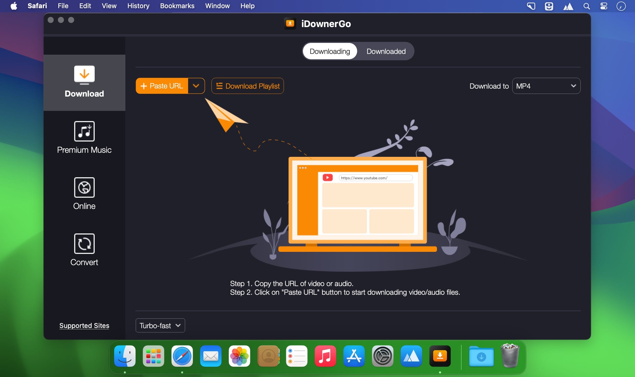The height and width of the screenshot is (377, 635).
Task: Click the Download Playlist button
Action: 247,86
